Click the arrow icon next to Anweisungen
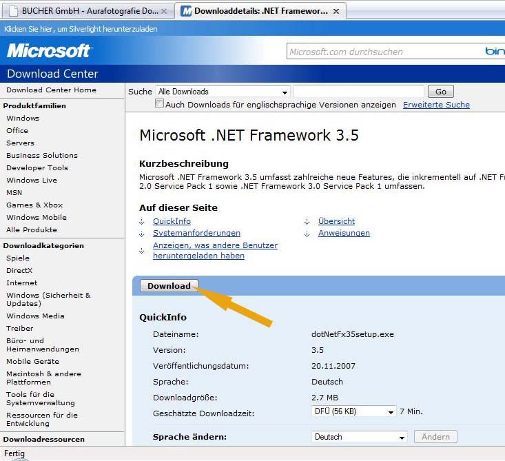Image resolution: width=505 pixels, height=461 pixels. click(307, 234)
